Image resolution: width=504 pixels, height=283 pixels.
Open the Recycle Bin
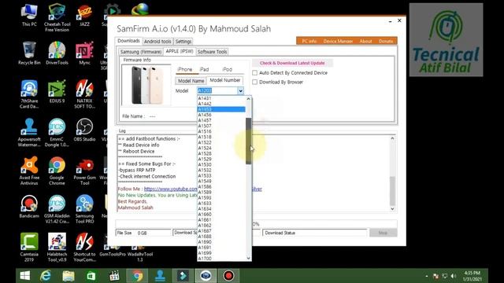pyautogui.click(x=29, y=53)
